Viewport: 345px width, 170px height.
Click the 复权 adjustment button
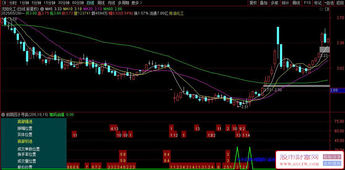tap(253, 3)
